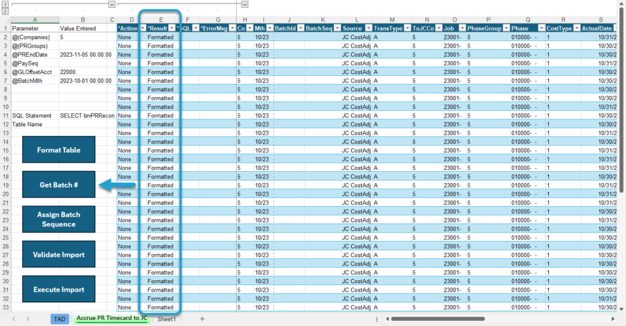
Task: Open the *SQL column filter dropdown
Action: tap(196, 28)
